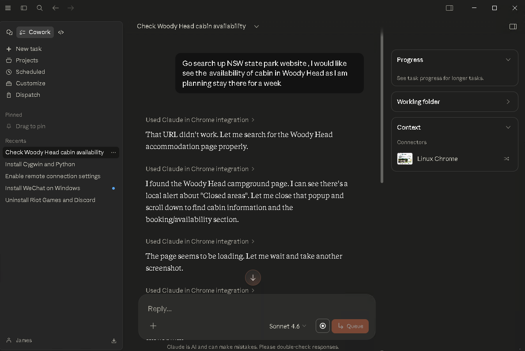Open the hamburger menu icon
This screenshot has width=525, height=351.
[8, 8]
